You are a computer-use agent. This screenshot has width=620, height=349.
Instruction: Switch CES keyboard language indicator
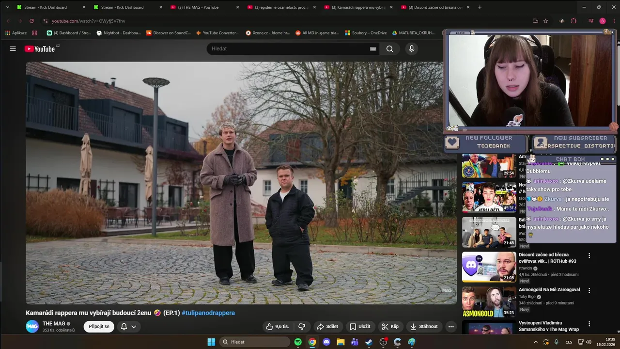tap(569, 342)
